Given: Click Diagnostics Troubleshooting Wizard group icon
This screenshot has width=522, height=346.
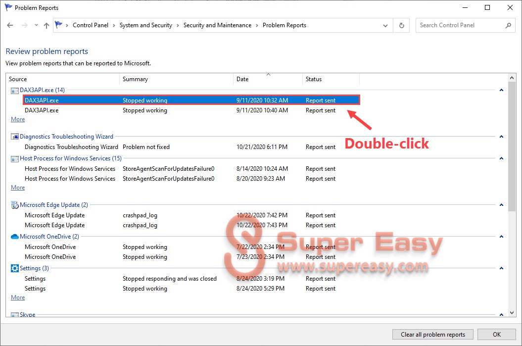Looking at the screenshot, I should point(15,137).
